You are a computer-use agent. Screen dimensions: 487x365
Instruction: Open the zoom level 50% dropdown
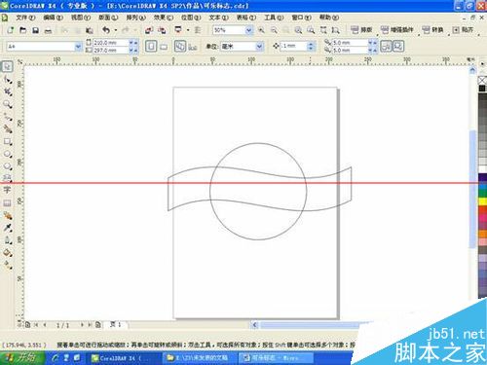[248, 30]
